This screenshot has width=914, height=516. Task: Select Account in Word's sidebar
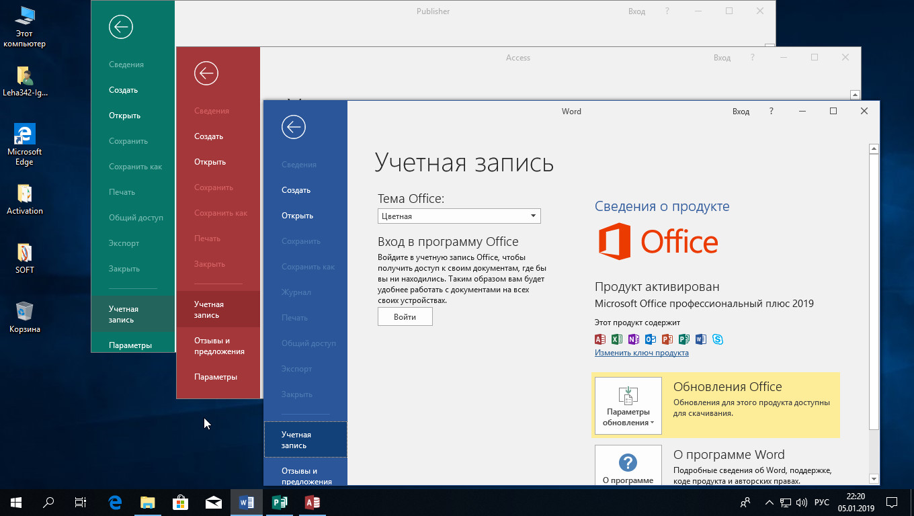(x=306, y=440)
